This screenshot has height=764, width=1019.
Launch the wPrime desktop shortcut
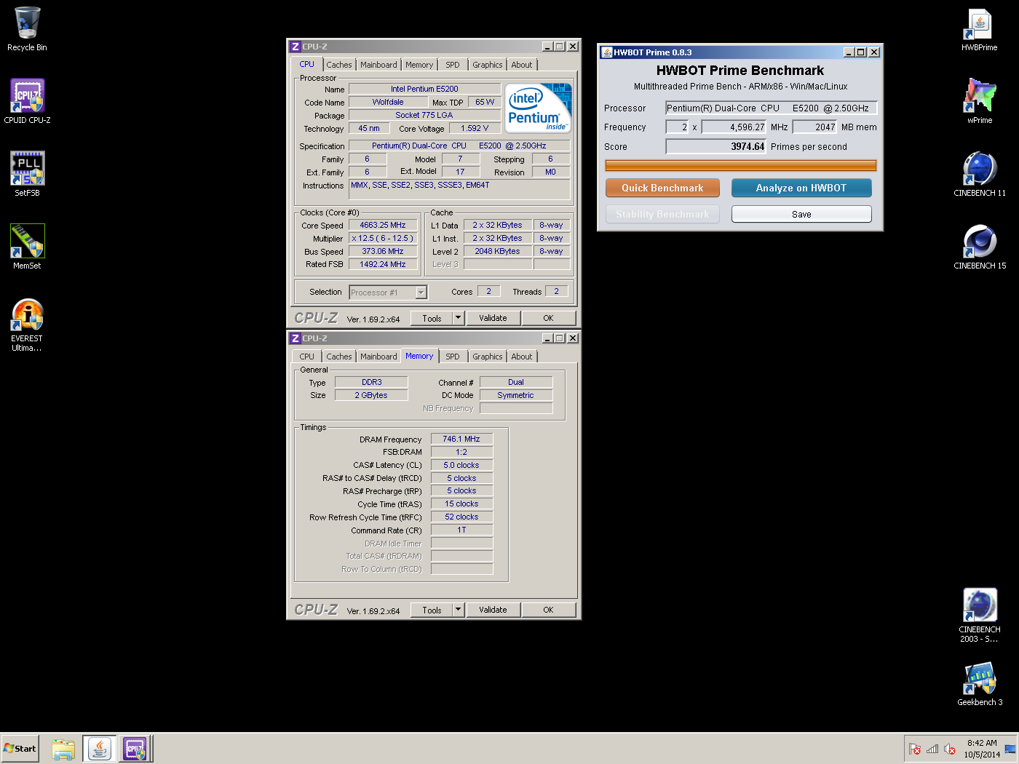[980, 102]
